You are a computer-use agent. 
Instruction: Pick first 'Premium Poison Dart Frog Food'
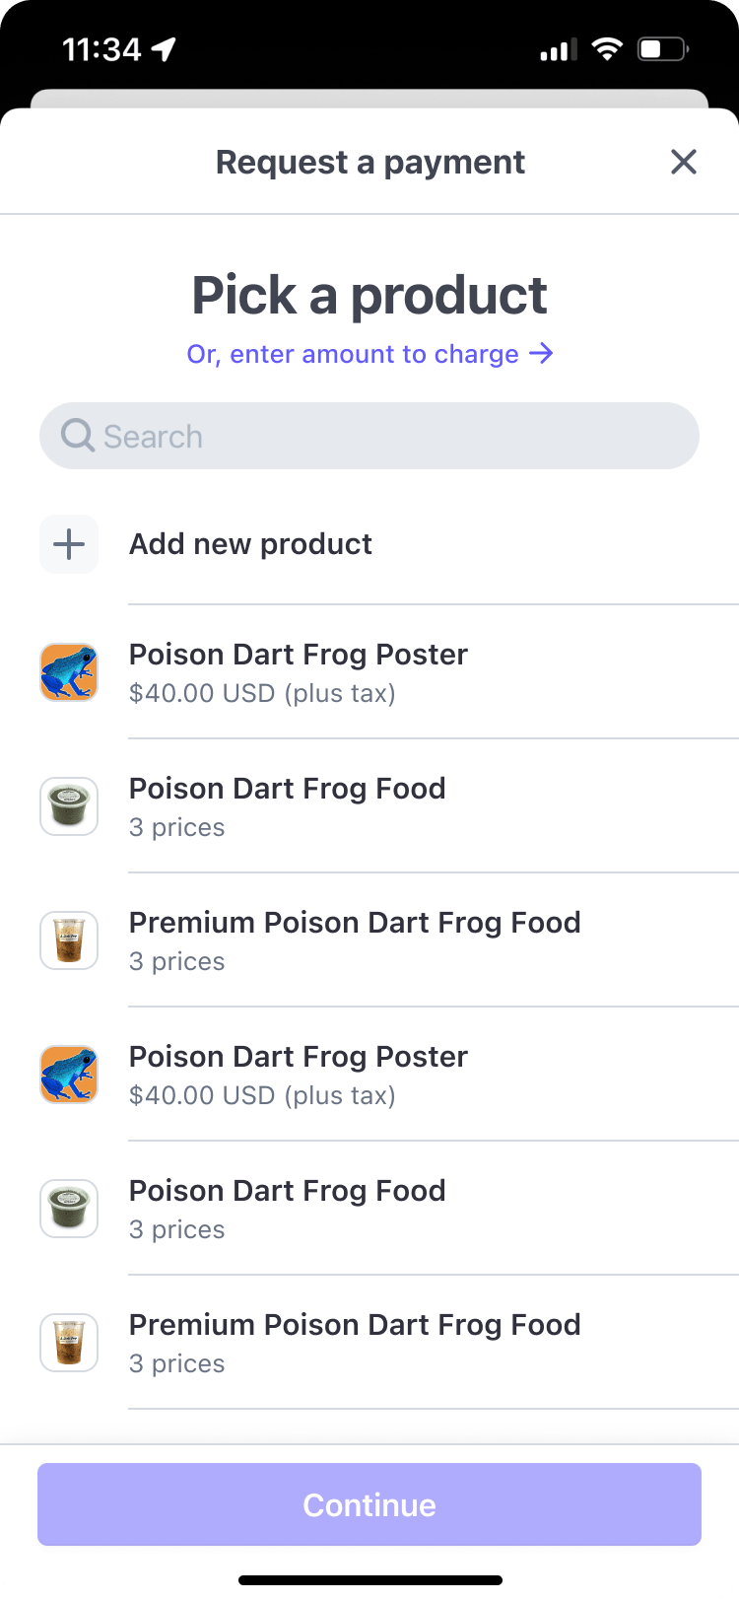tap(355, 923)
